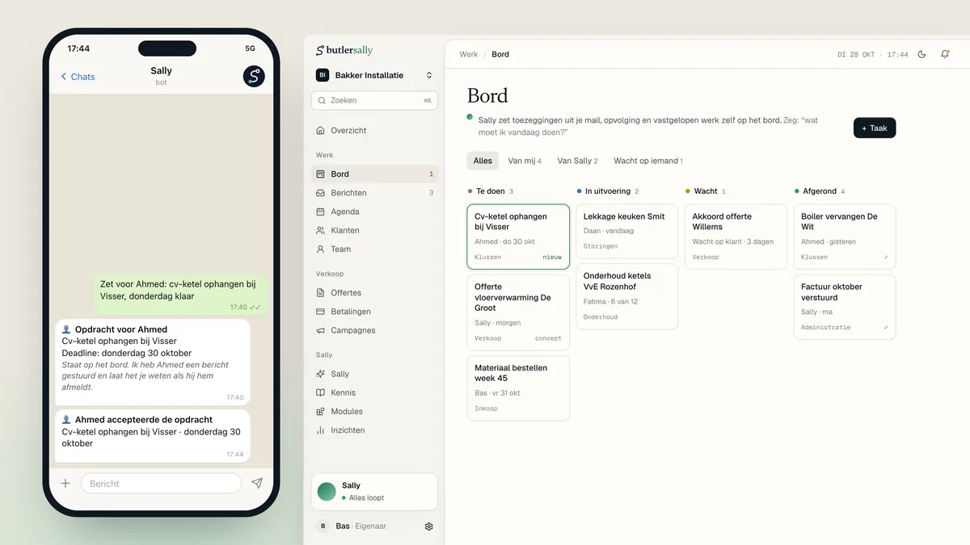The height and width of the screenshot is (545, 970).
Task: Click the magnifier icon in Zoeken field
Action: pyautogui.click(x=323, y=101)
